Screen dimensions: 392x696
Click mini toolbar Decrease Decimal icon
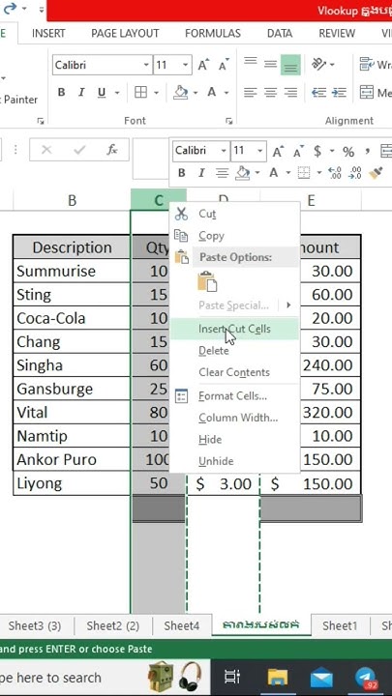click(355, 173)
